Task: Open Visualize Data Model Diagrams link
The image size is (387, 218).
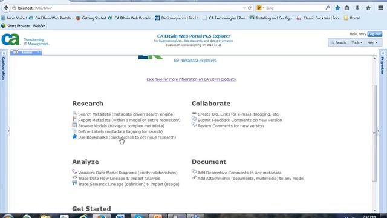Action: (128, 173)
